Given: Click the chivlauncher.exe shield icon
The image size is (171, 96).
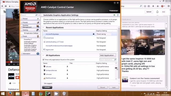Looking at the screenshot, I should [x=44, y=70].
